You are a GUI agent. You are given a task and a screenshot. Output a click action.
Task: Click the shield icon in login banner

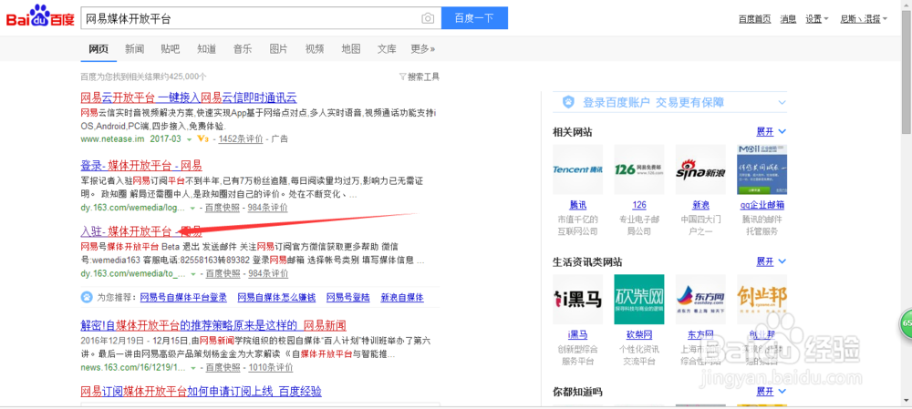tap(568, 103)
